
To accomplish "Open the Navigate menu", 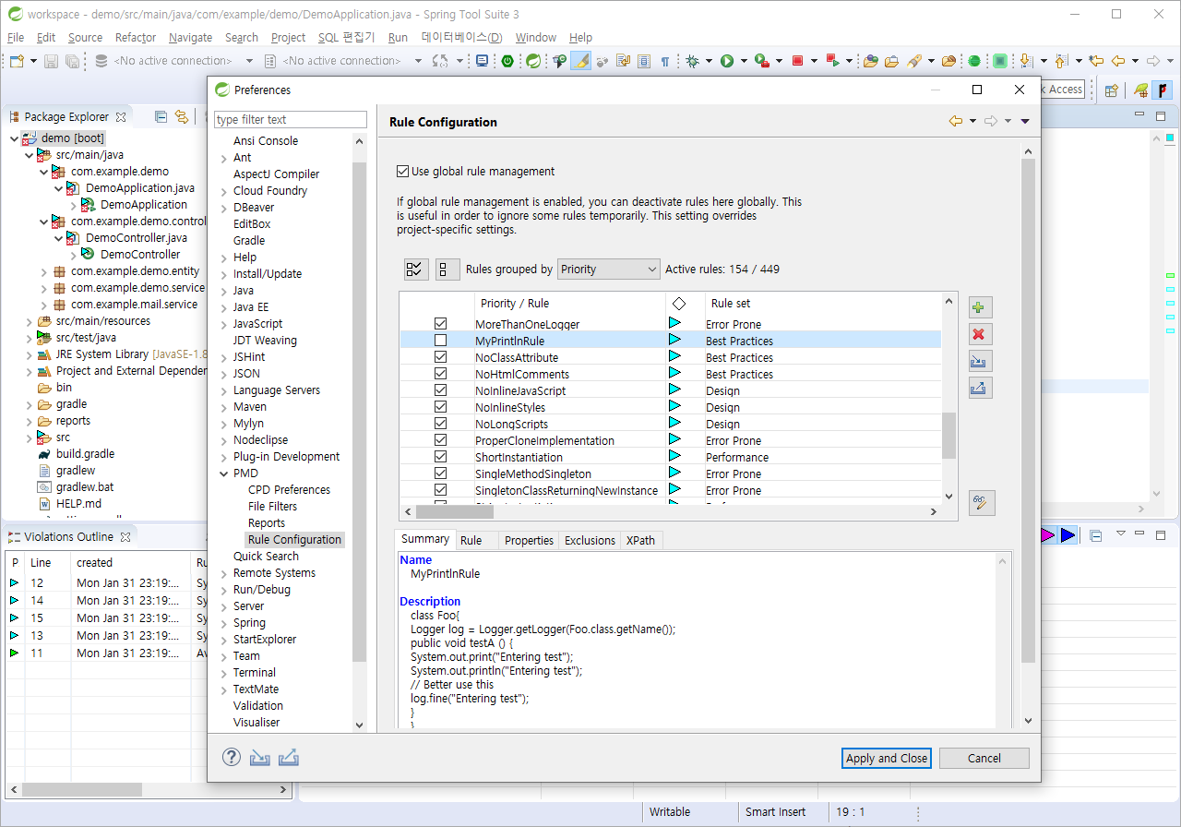I will 190,38.
